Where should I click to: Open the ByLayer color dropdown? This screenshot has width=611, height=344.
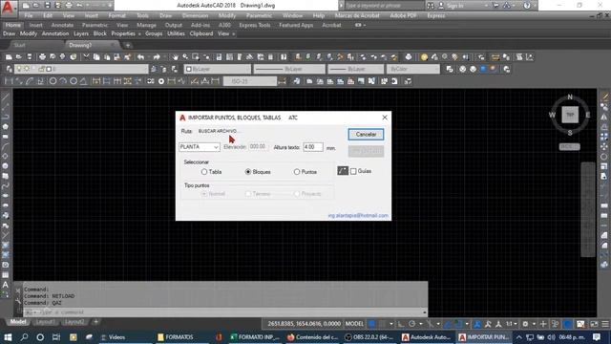[218, 69]
